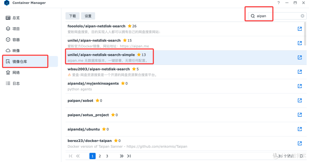Screen dimensions: 309x162
Task: Open external link for paipan/sobot
Action: pos(300,100)
